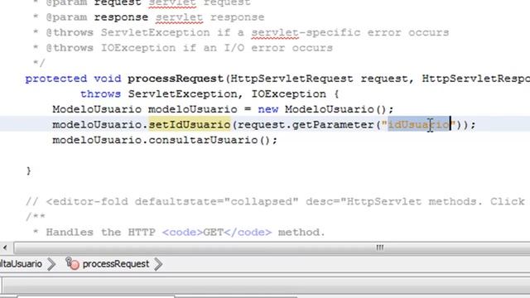This screenshot has height=298, width=530.
Task: Click the processRequest method name in signature
Action: coord(176,79)
